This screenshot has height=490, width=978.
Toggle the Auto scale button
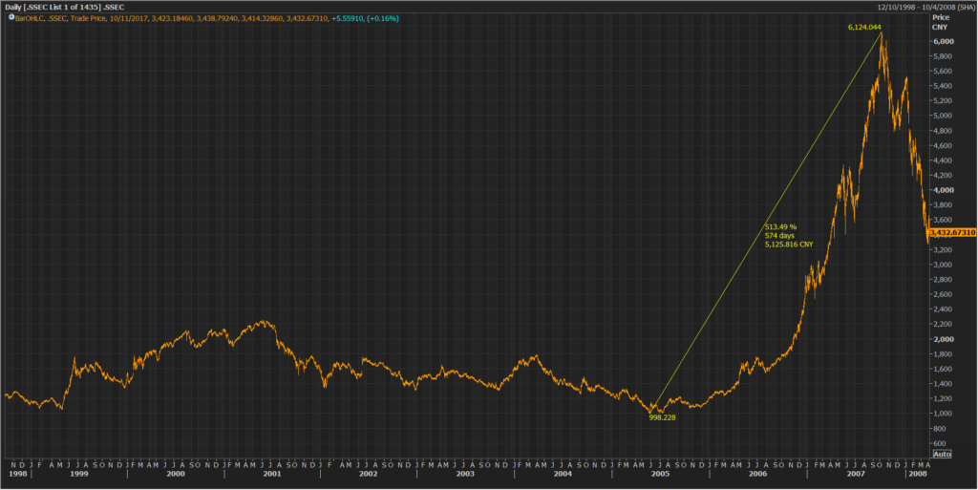tap(941, 454)
